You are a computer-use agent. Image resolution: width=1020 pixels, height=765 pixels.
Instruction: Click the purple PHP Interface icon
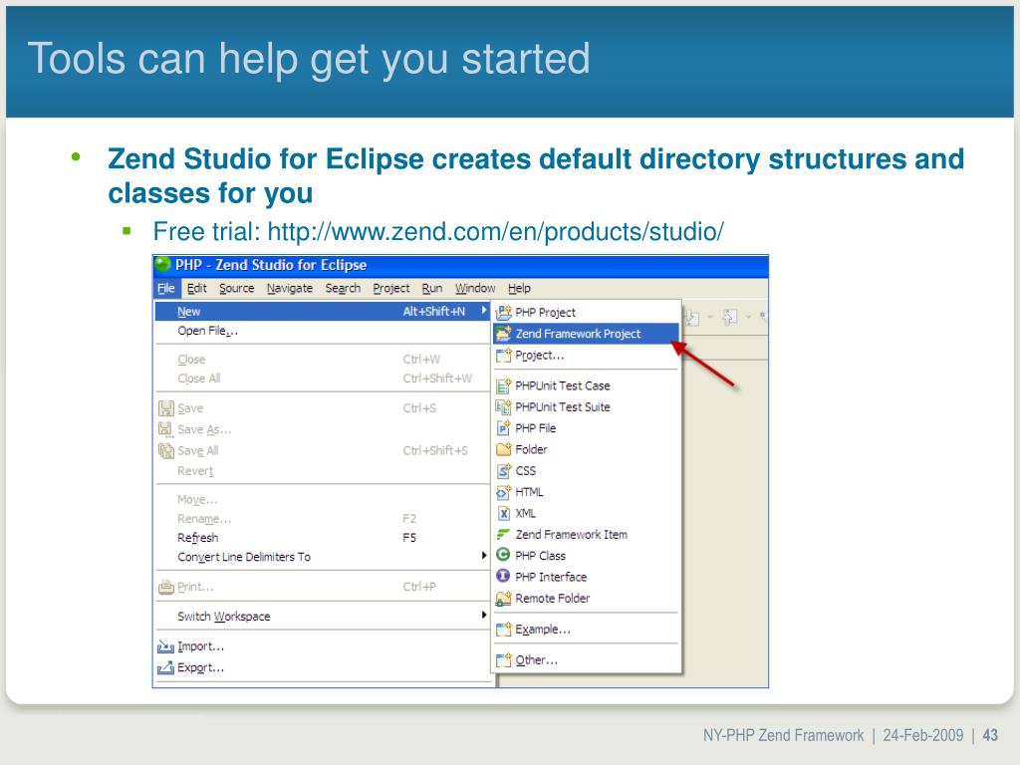tap(503, 577)
